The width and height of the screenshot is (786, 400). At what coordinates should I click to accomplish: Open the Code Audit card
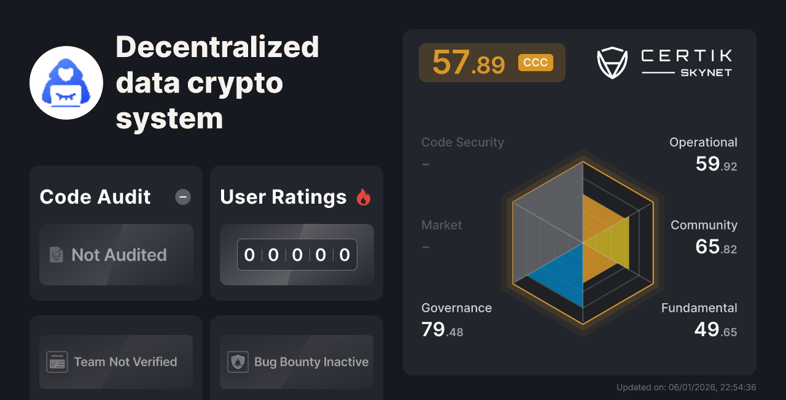click(115, 233)
